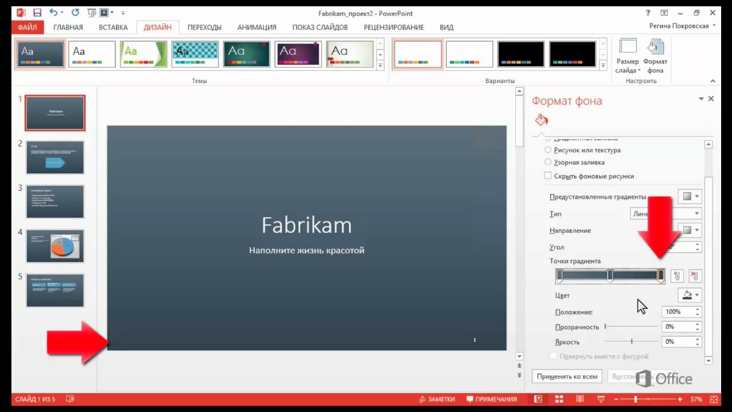
Task: Switch to the Slide Show (ПОКАЗ СЛАЙДОВ) tab
Action: click(x=320, y=27)
